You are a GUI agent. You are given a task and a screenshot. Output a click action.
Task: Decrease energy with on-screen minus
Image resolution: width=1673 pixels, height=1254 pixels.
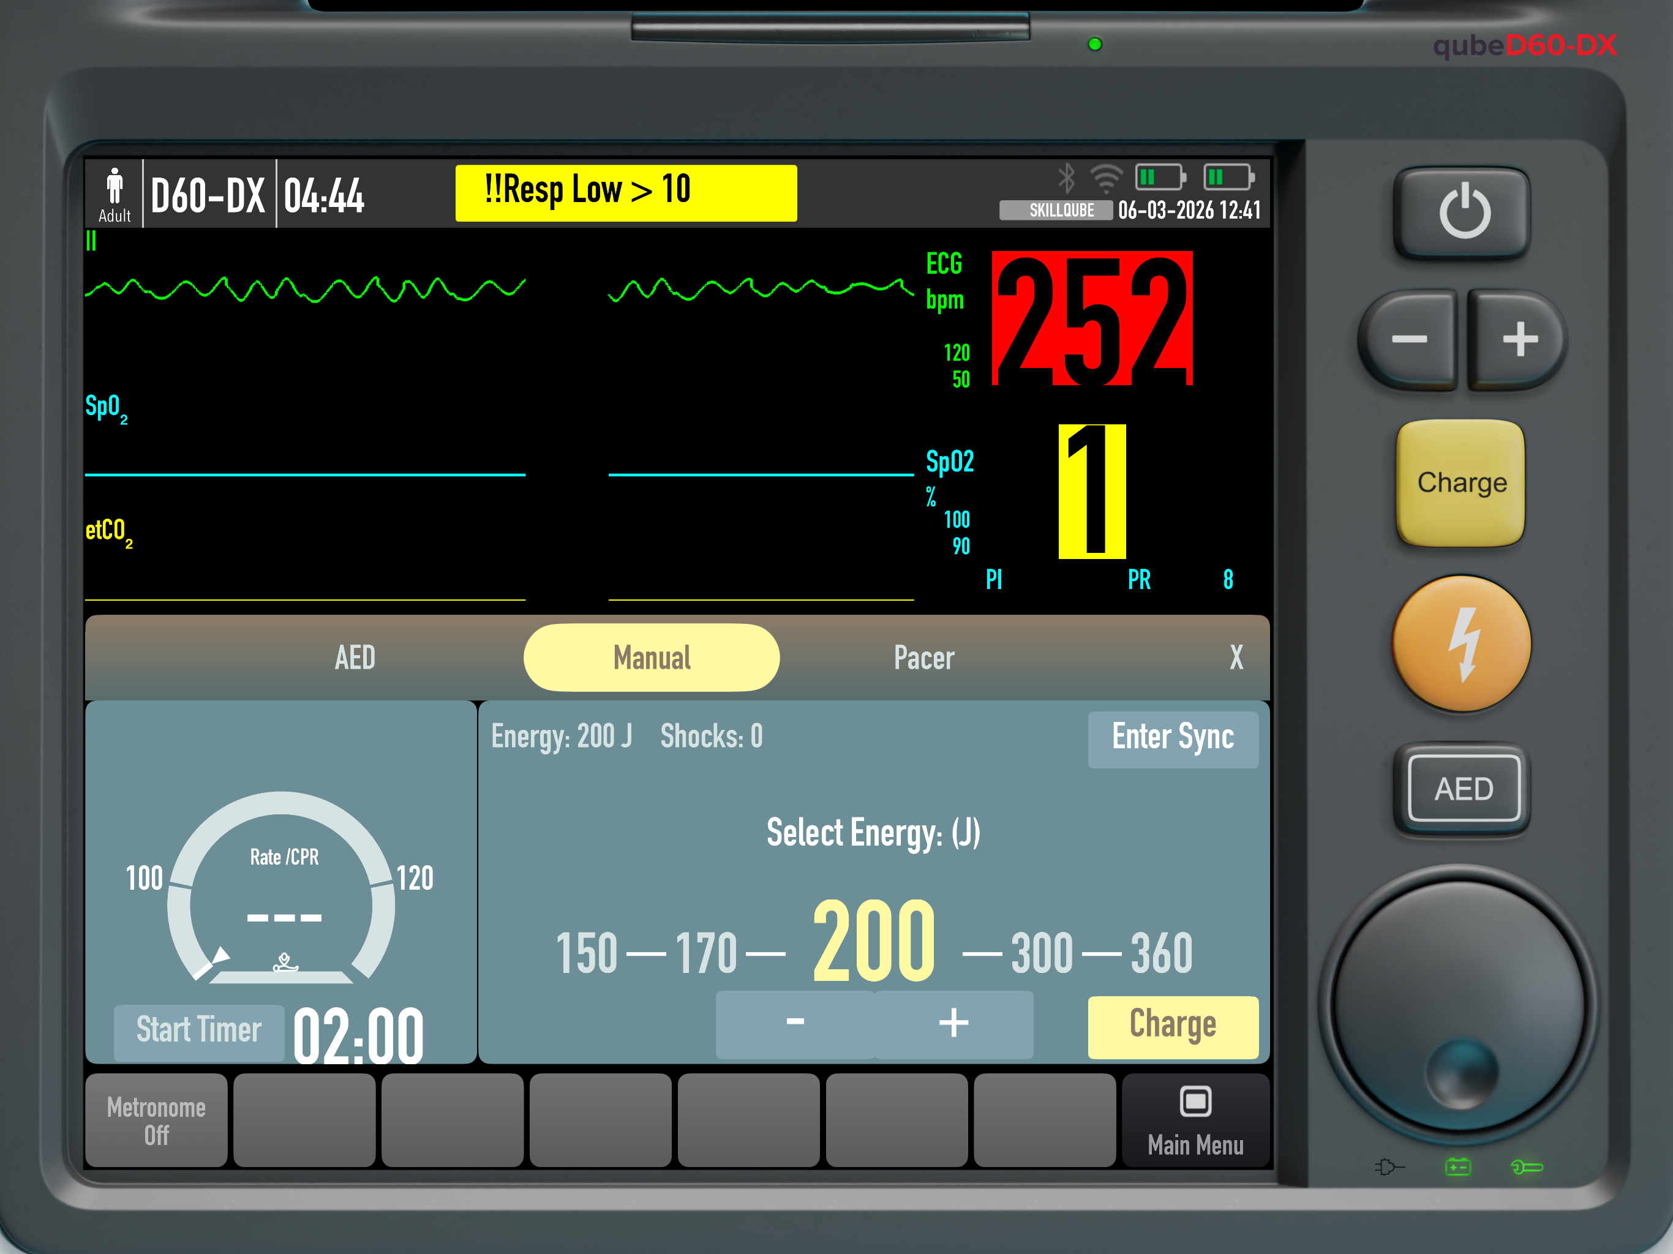click(795, 1024)
